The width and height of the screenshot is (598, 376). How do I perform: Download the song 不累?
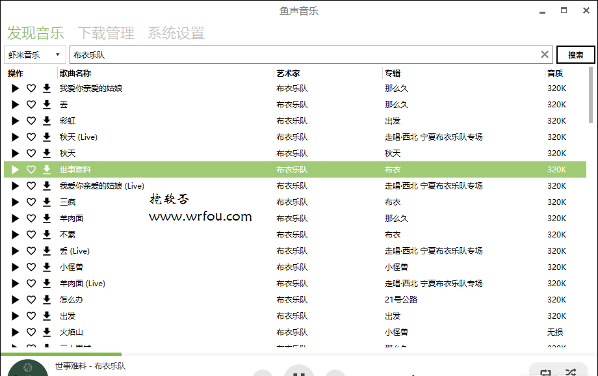pyautogui.click(x=47, y=235)
